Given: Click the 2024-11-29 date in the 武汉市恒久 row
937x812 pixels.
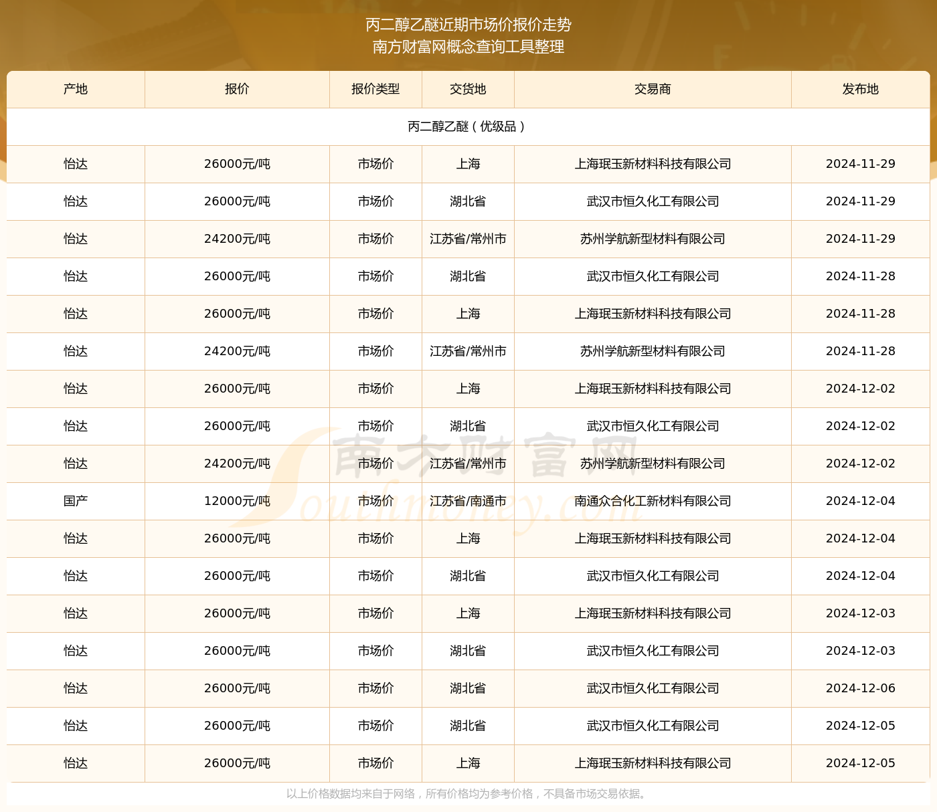Looking at the screenshot, I should click(861, 201).
